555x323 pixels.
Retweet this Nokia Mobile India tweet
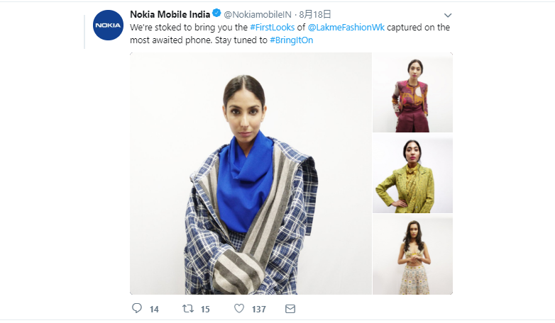tap(188, 309)
